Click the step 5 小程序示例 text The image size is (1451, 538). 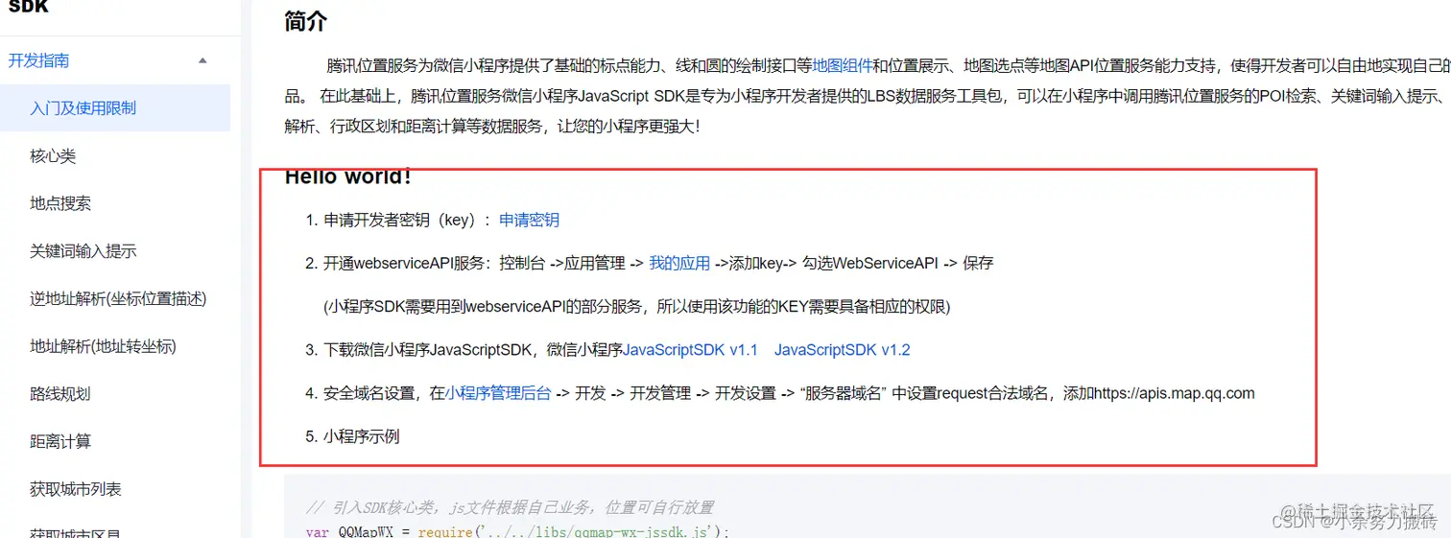(361, 436)
